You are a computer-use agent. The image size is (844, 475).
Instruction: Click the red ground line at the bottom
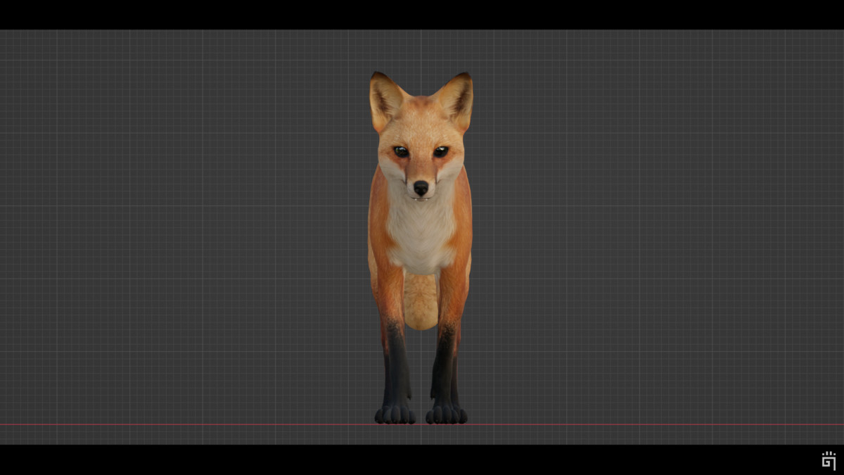[211, 423]
